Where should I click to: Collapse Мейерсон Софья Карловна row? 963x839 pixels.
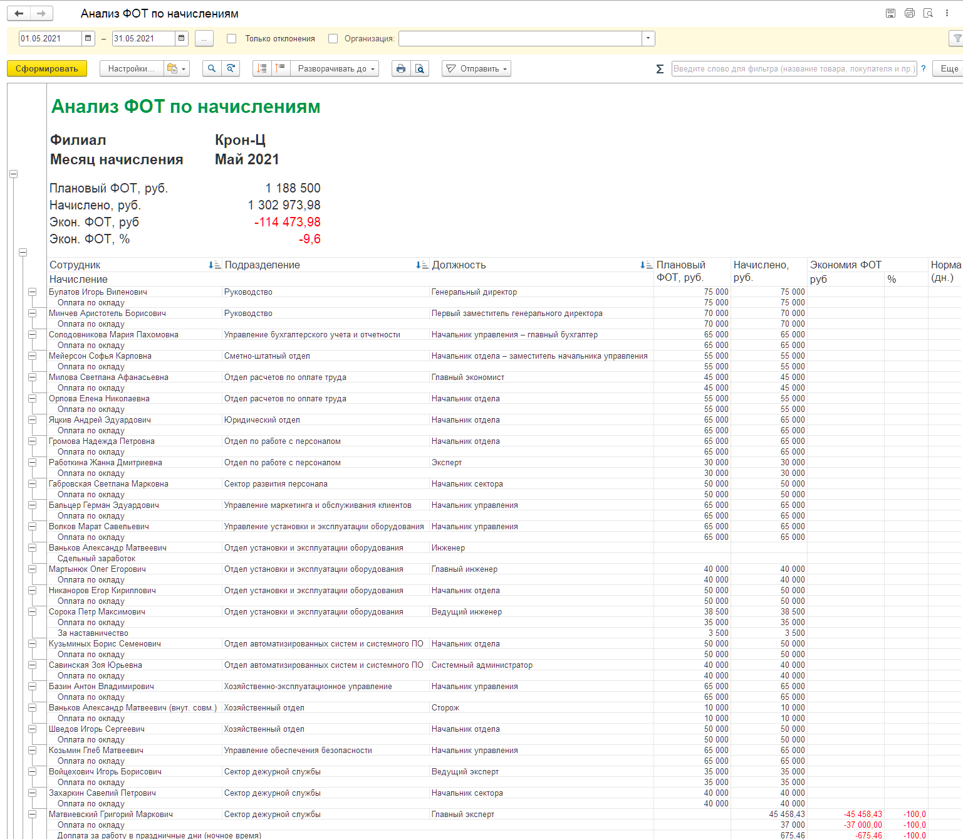(32, 356)
